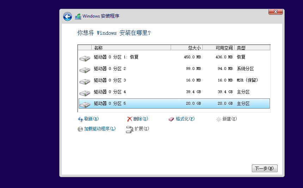303x188 pixels.
Task: Click the 扩展(X) link
Action: pyautogui.click(x=142, y=129)
